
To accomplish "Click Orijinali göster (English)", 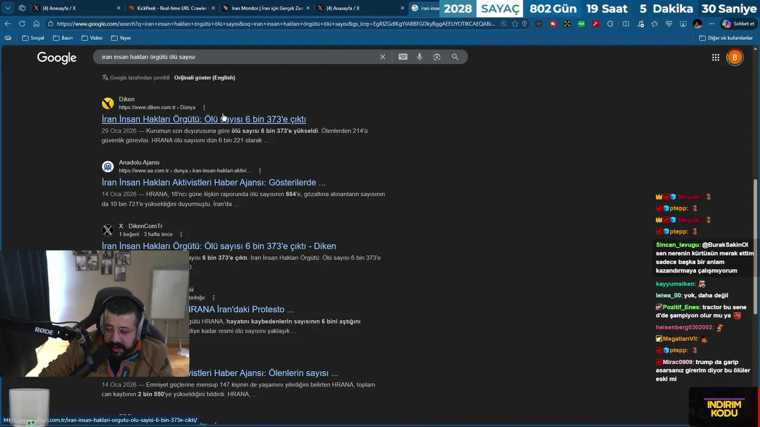I will point(204,78).
